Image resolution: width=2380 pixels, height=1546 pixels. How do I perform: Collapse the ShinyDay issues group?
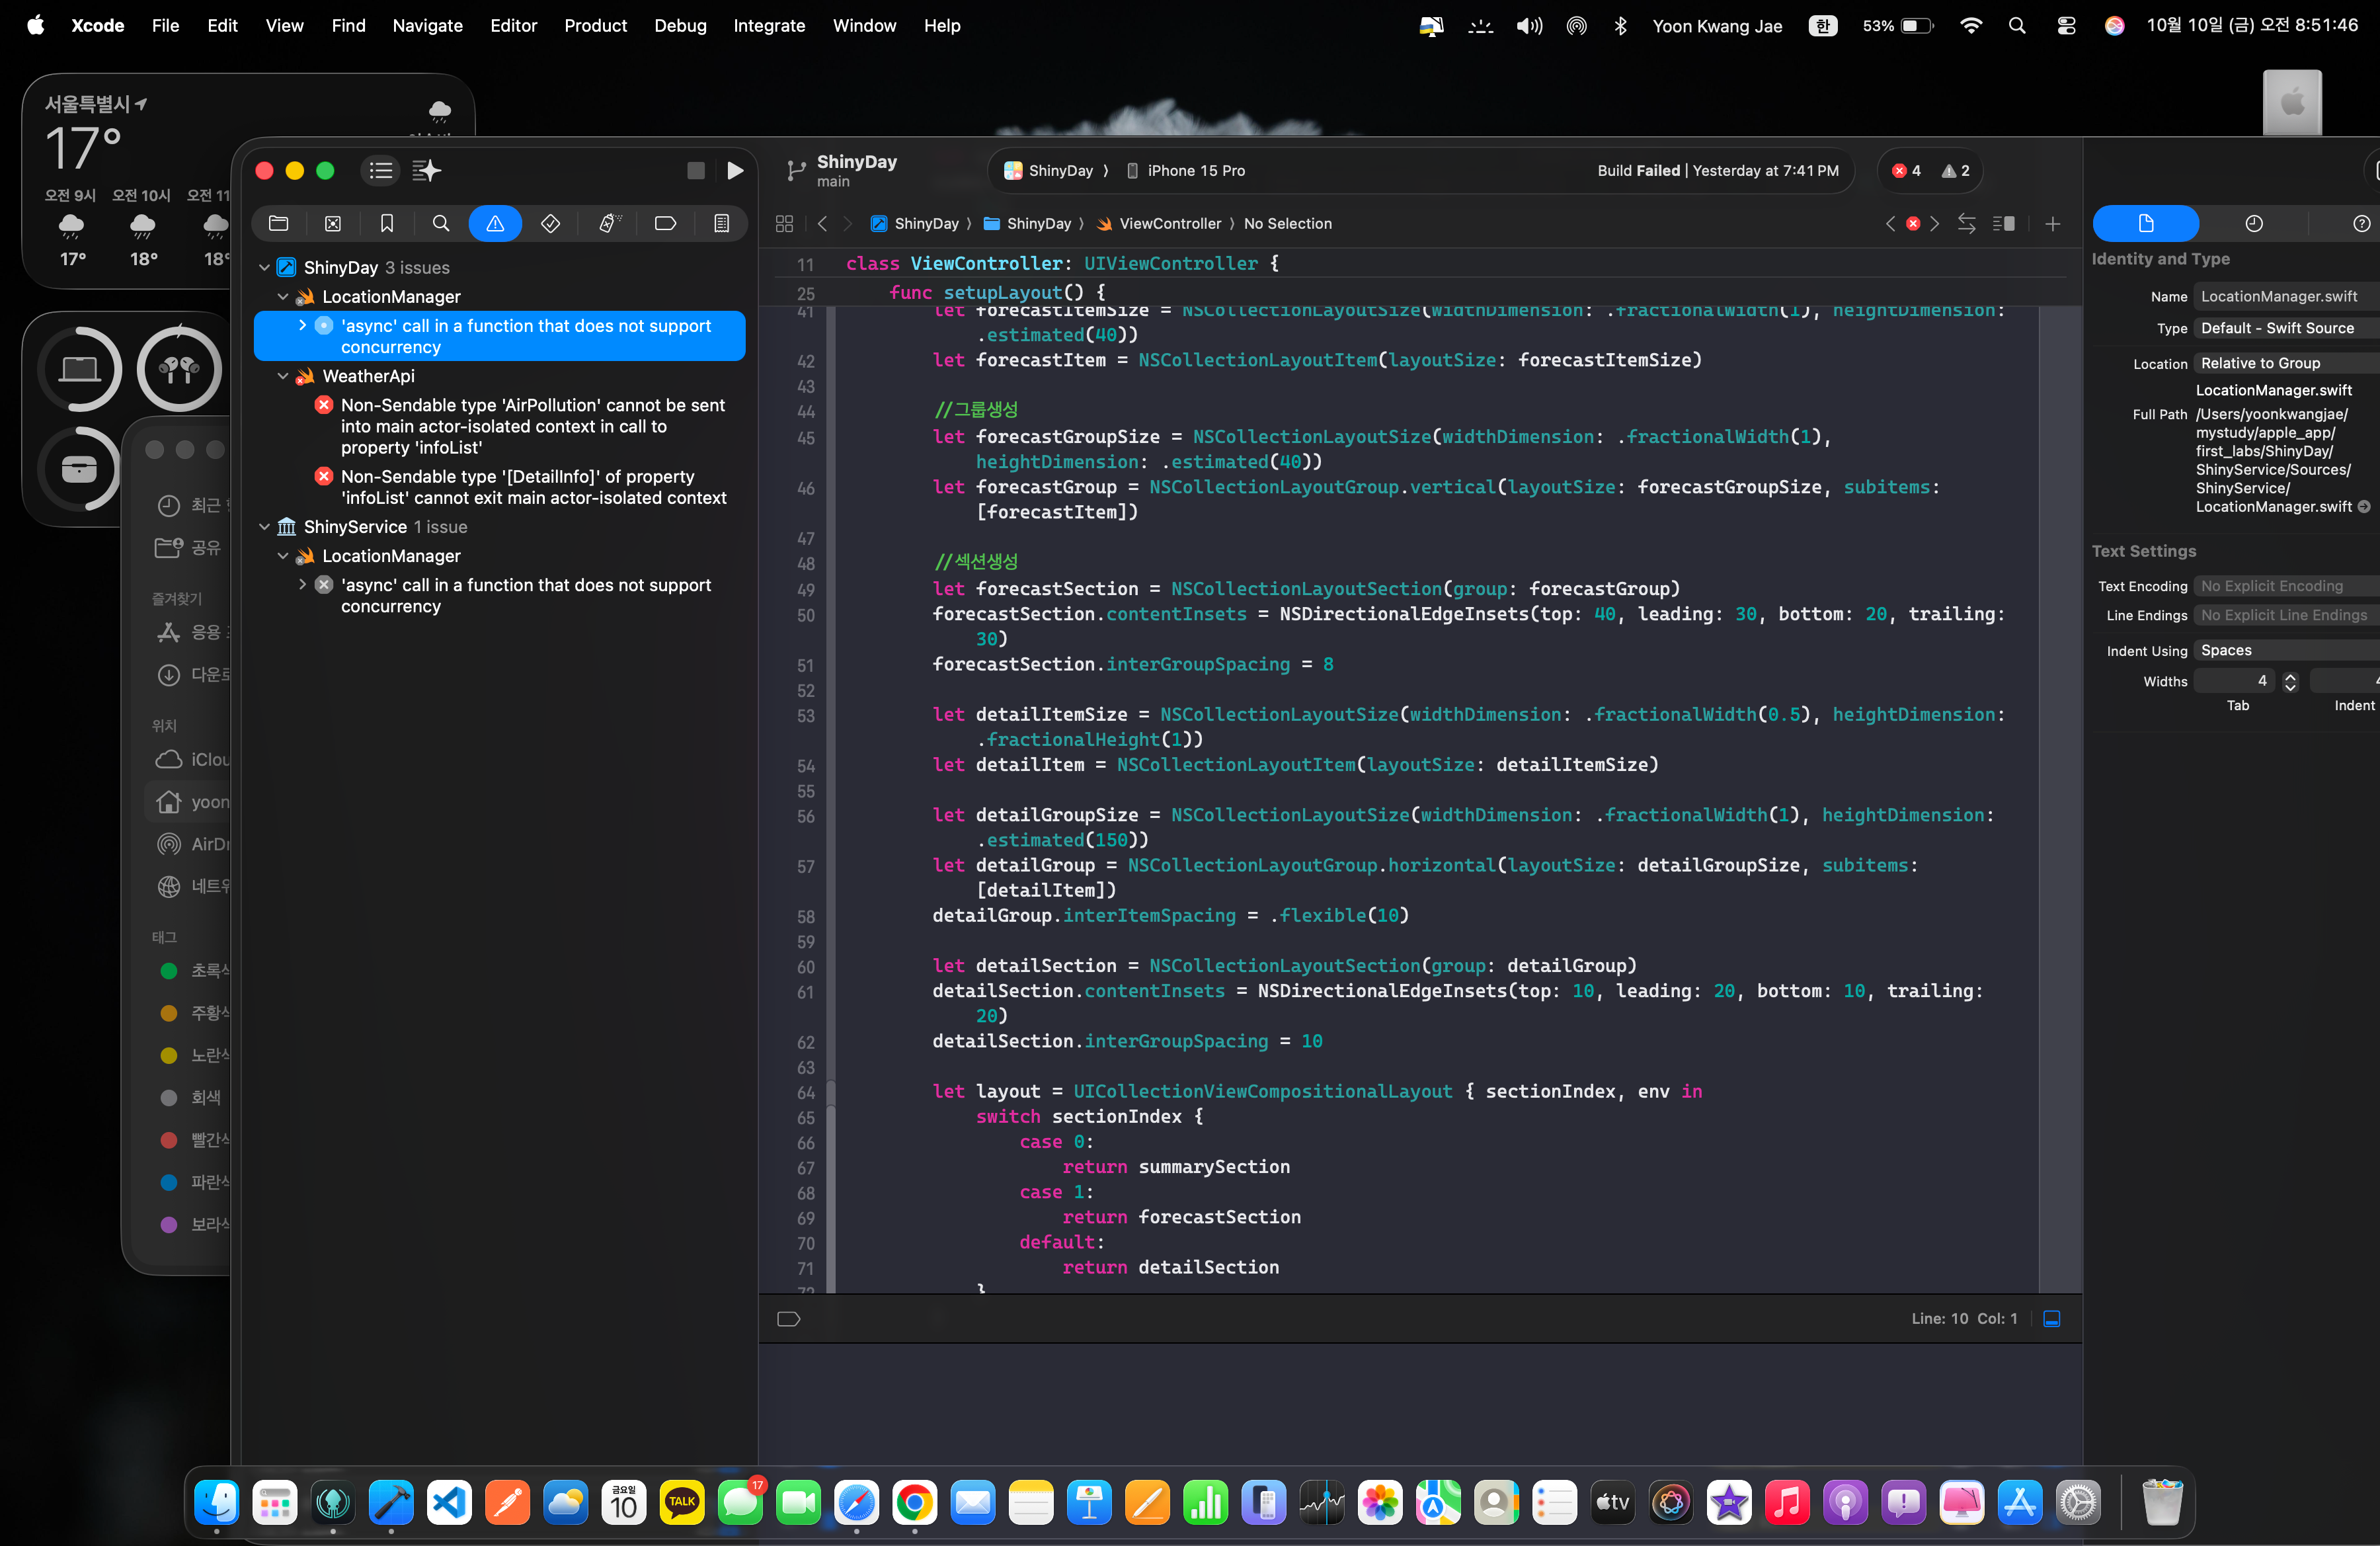coord(265,268)
